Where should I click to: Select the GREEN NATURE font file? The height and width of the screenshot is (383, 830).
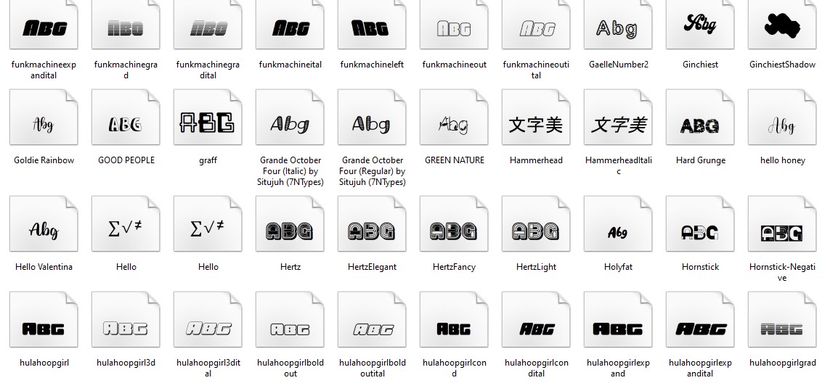[454, 124]
